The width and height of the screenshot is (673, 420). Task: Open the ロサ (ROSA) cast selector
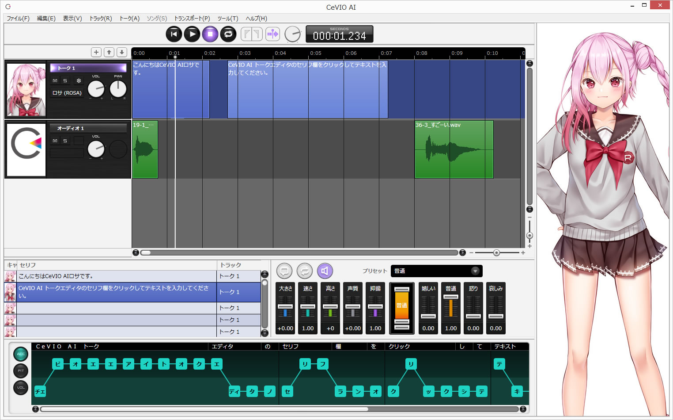coord(67,93)
